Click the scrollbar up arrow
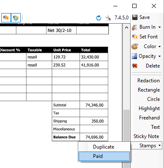Screen dimensions: 164x168 point(126,27)
